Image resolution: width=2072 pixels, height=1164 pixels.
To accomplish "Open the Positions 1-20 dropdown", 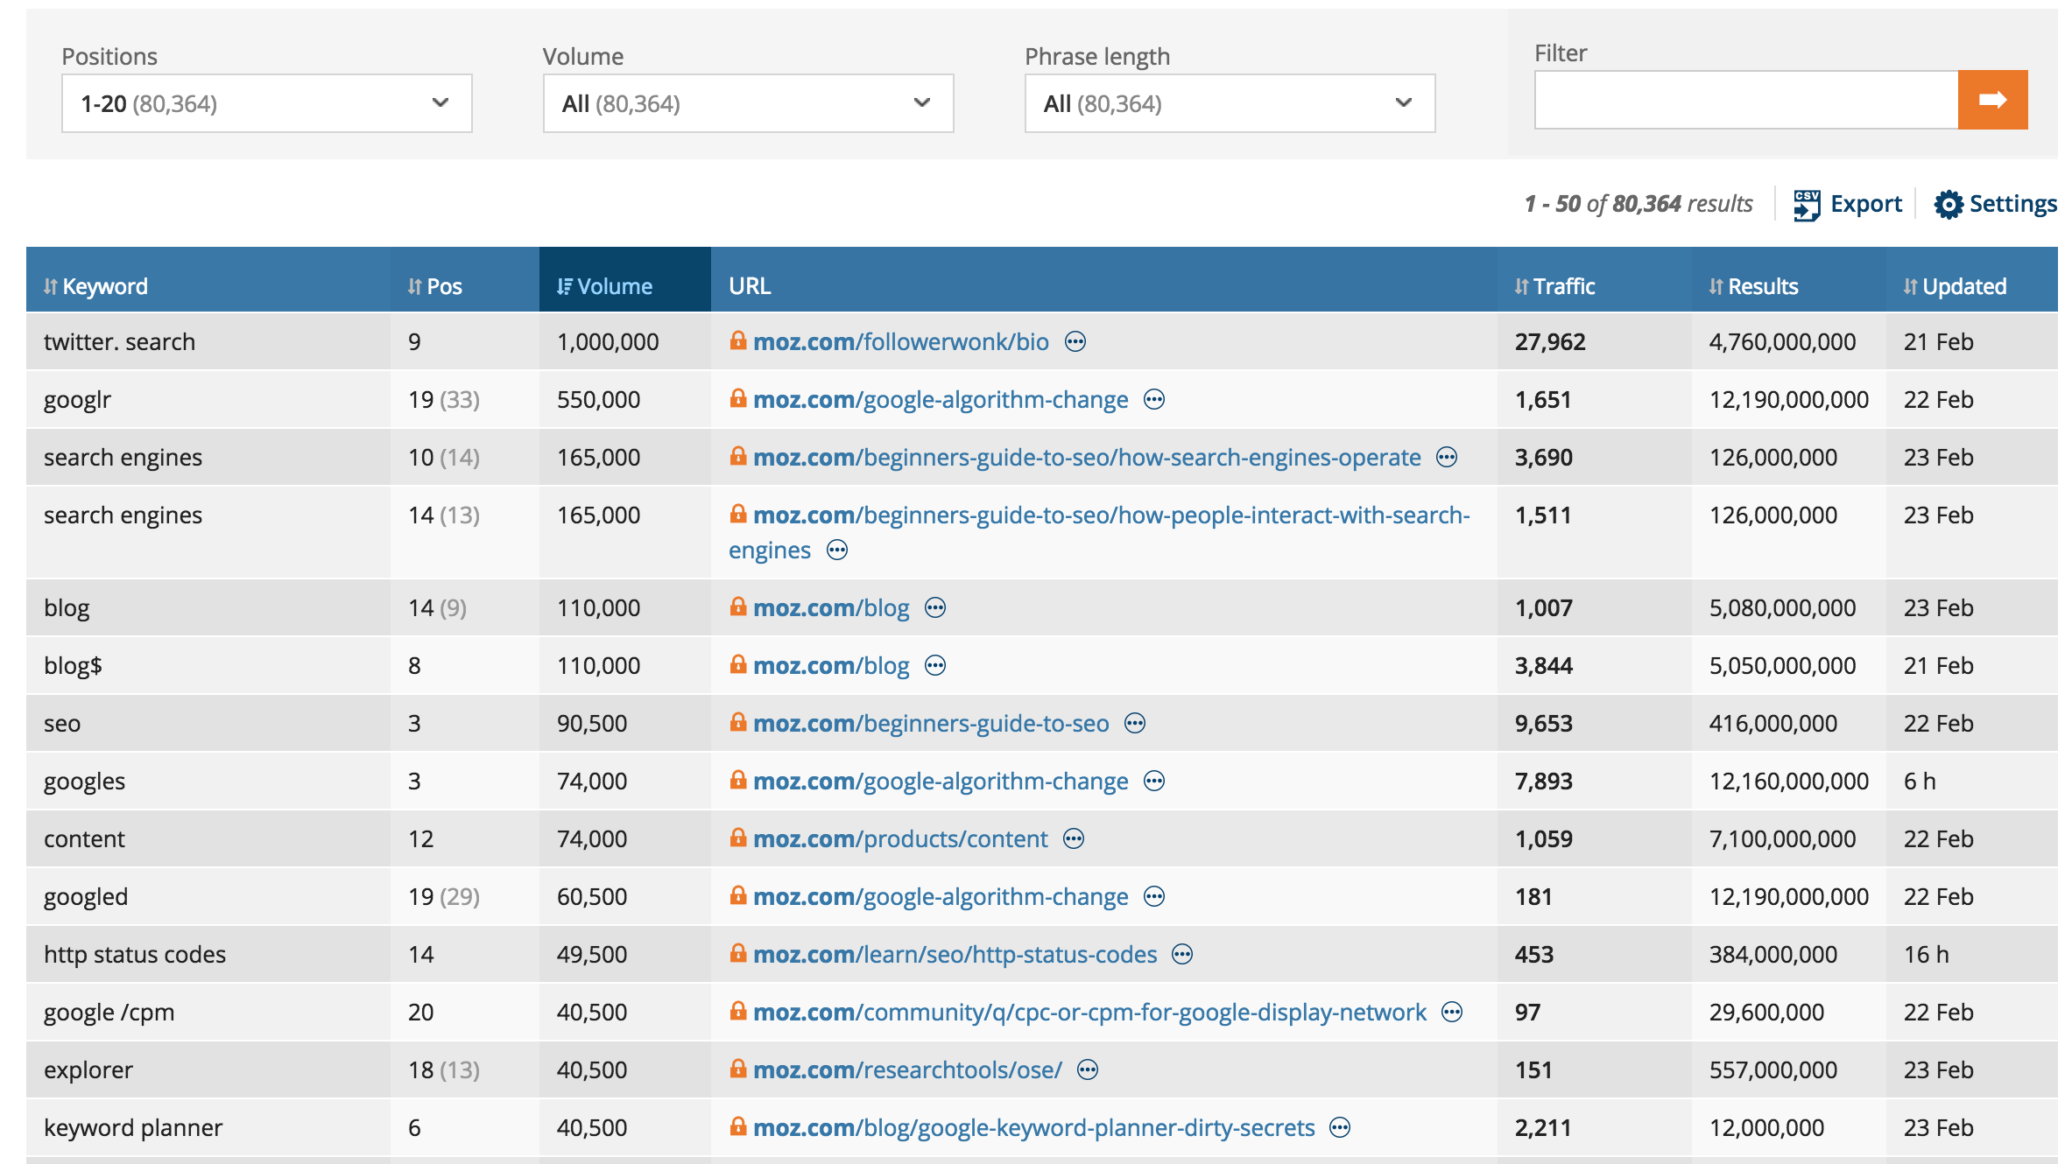I will click(x=267, y=103).
